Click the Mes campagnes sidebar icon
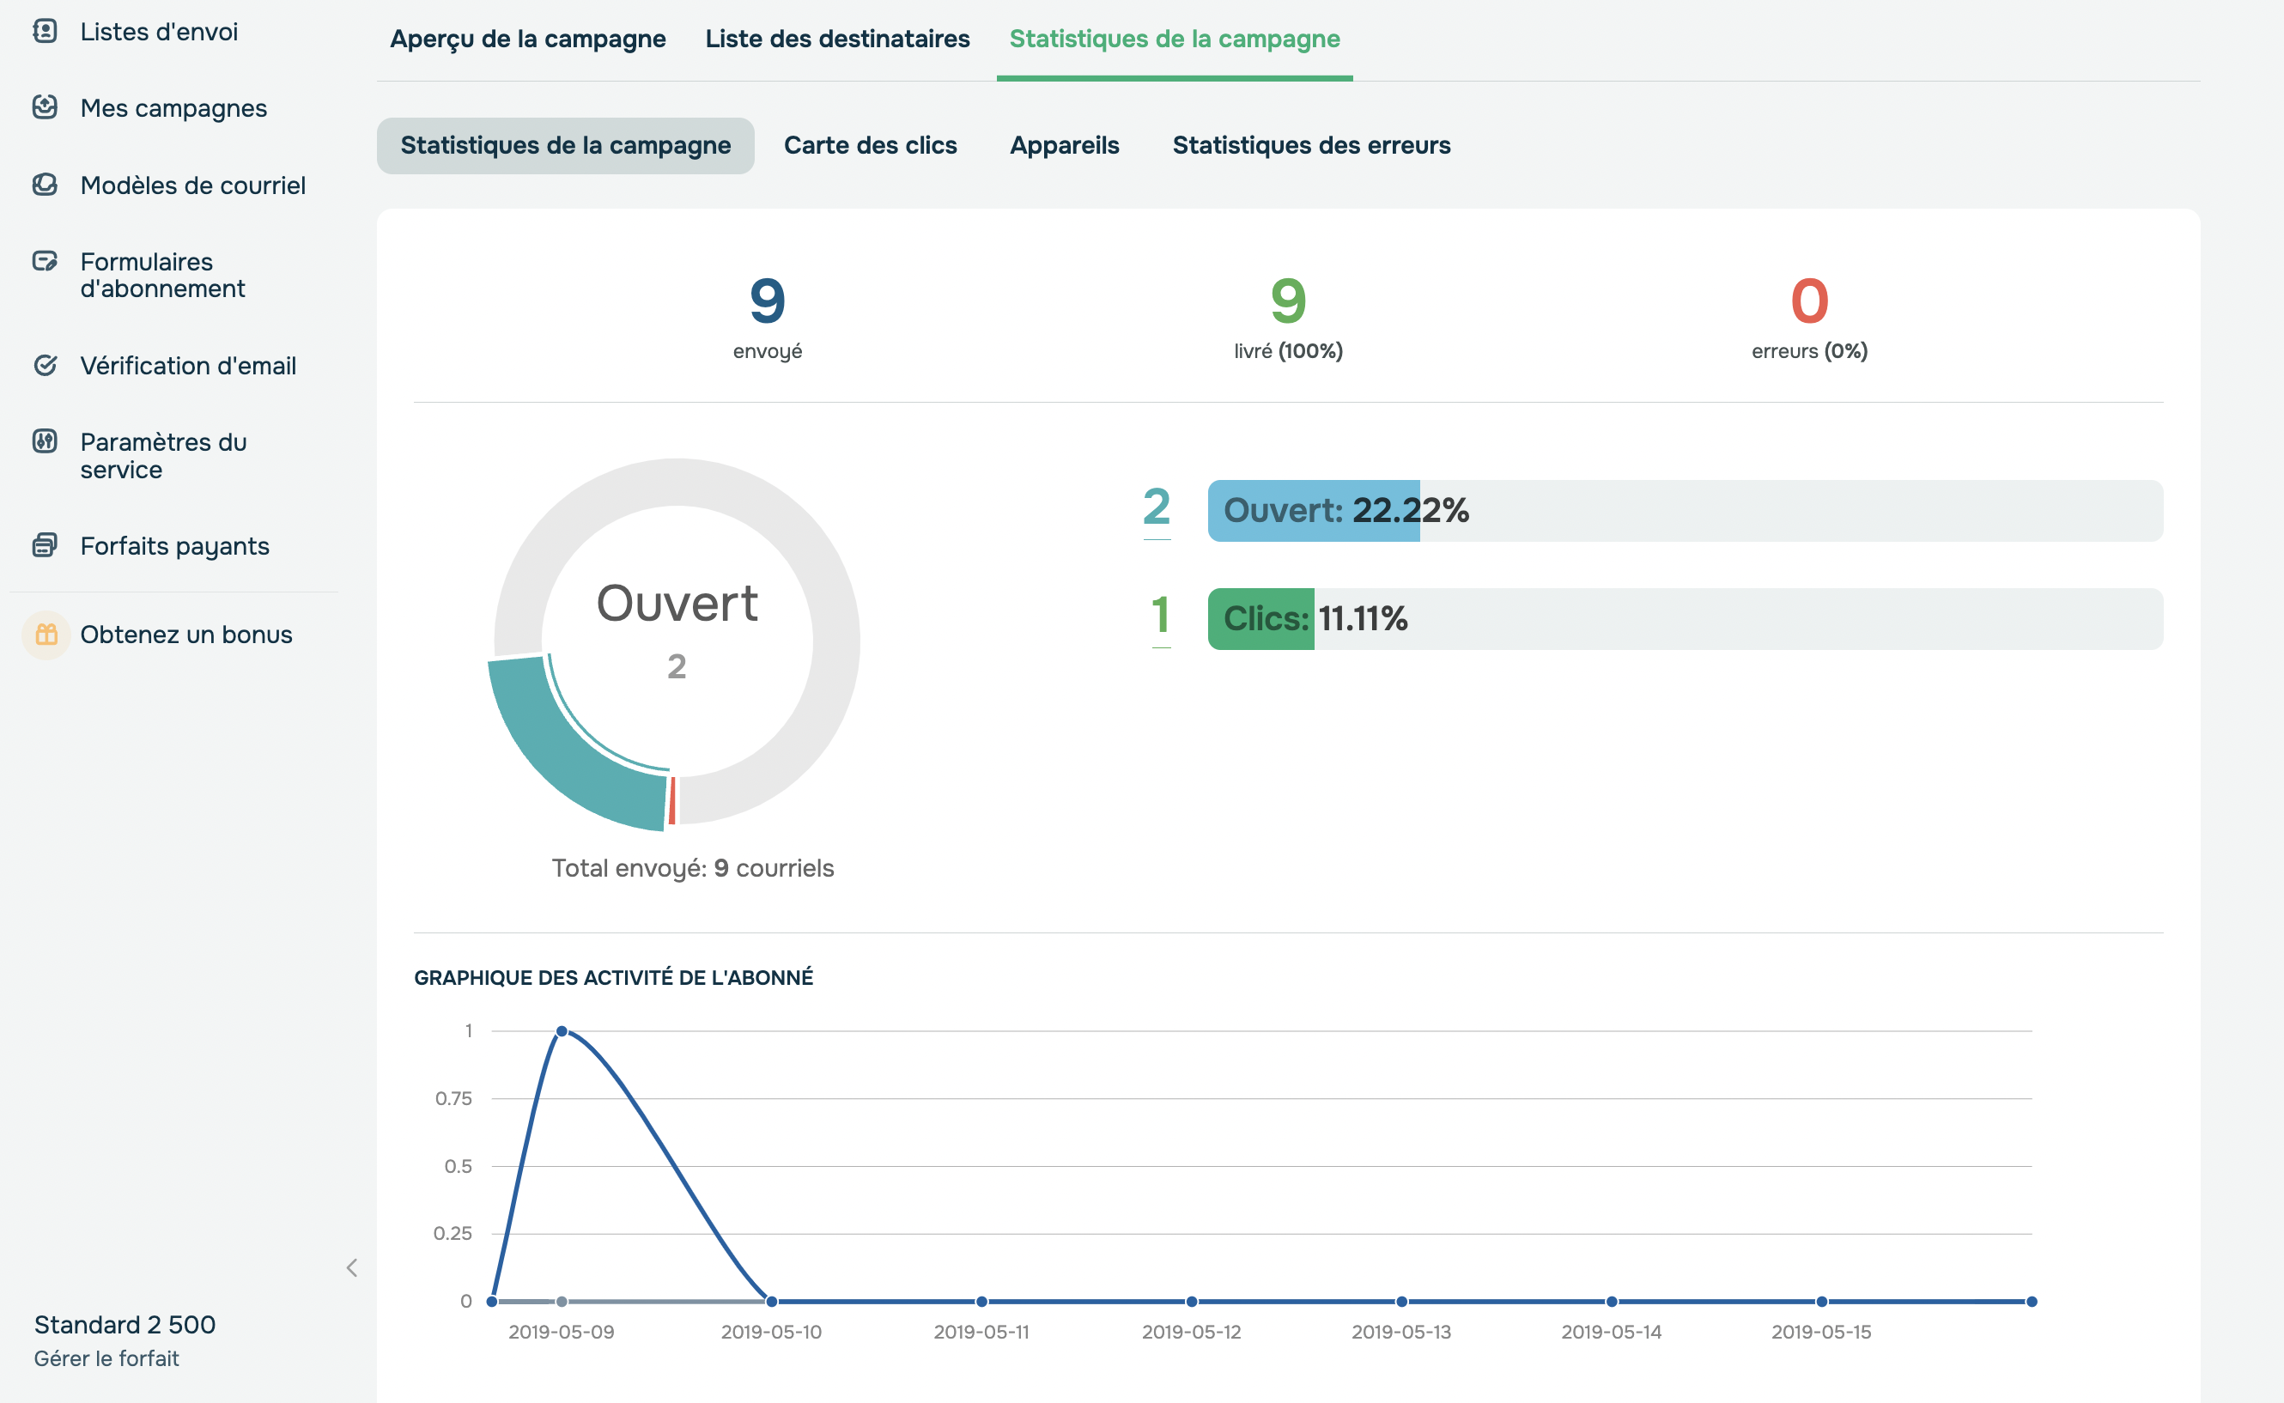 pos(45,107)
